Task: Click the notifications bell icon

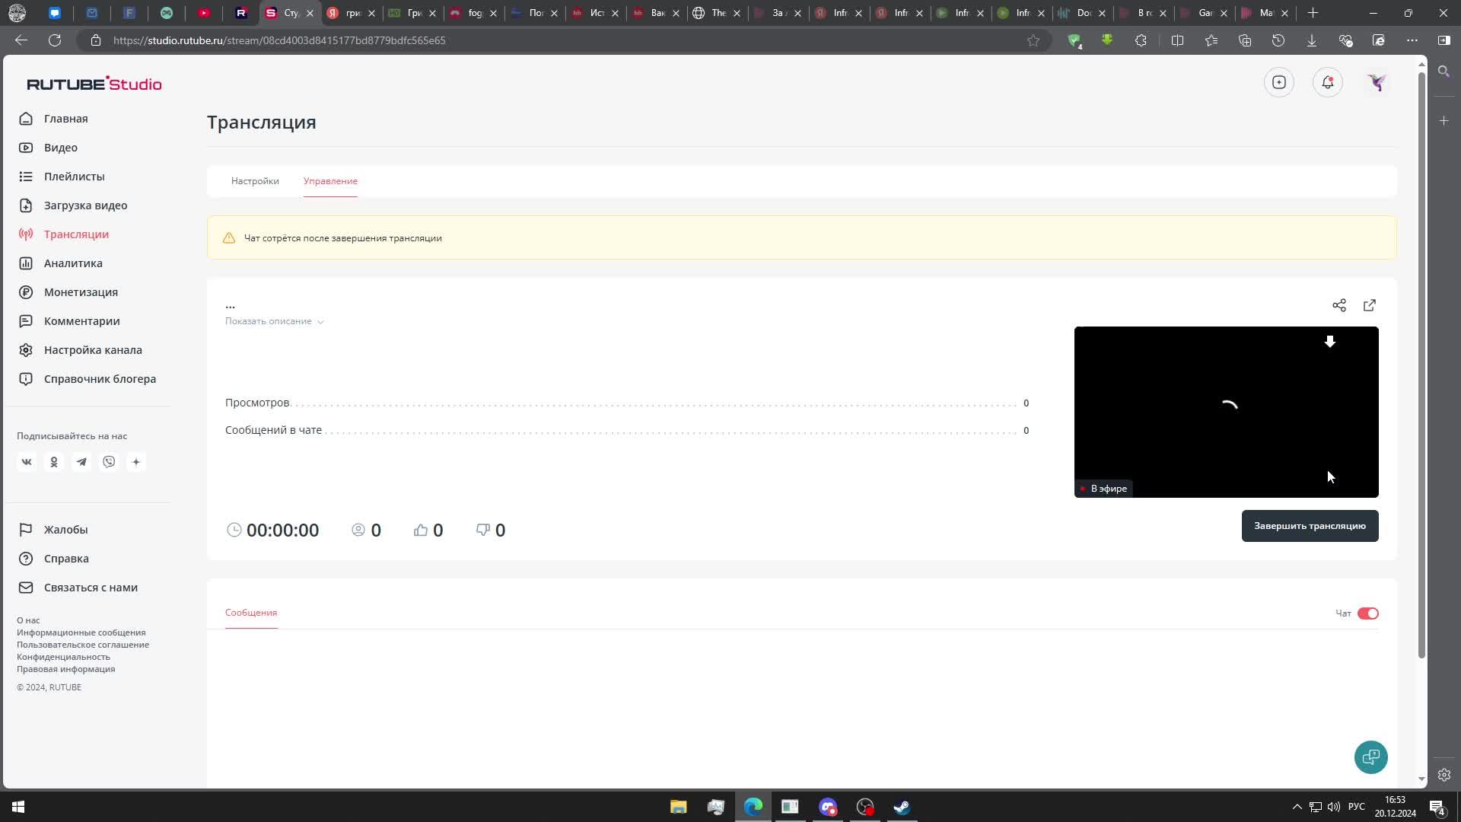Action: point(1328,82)
